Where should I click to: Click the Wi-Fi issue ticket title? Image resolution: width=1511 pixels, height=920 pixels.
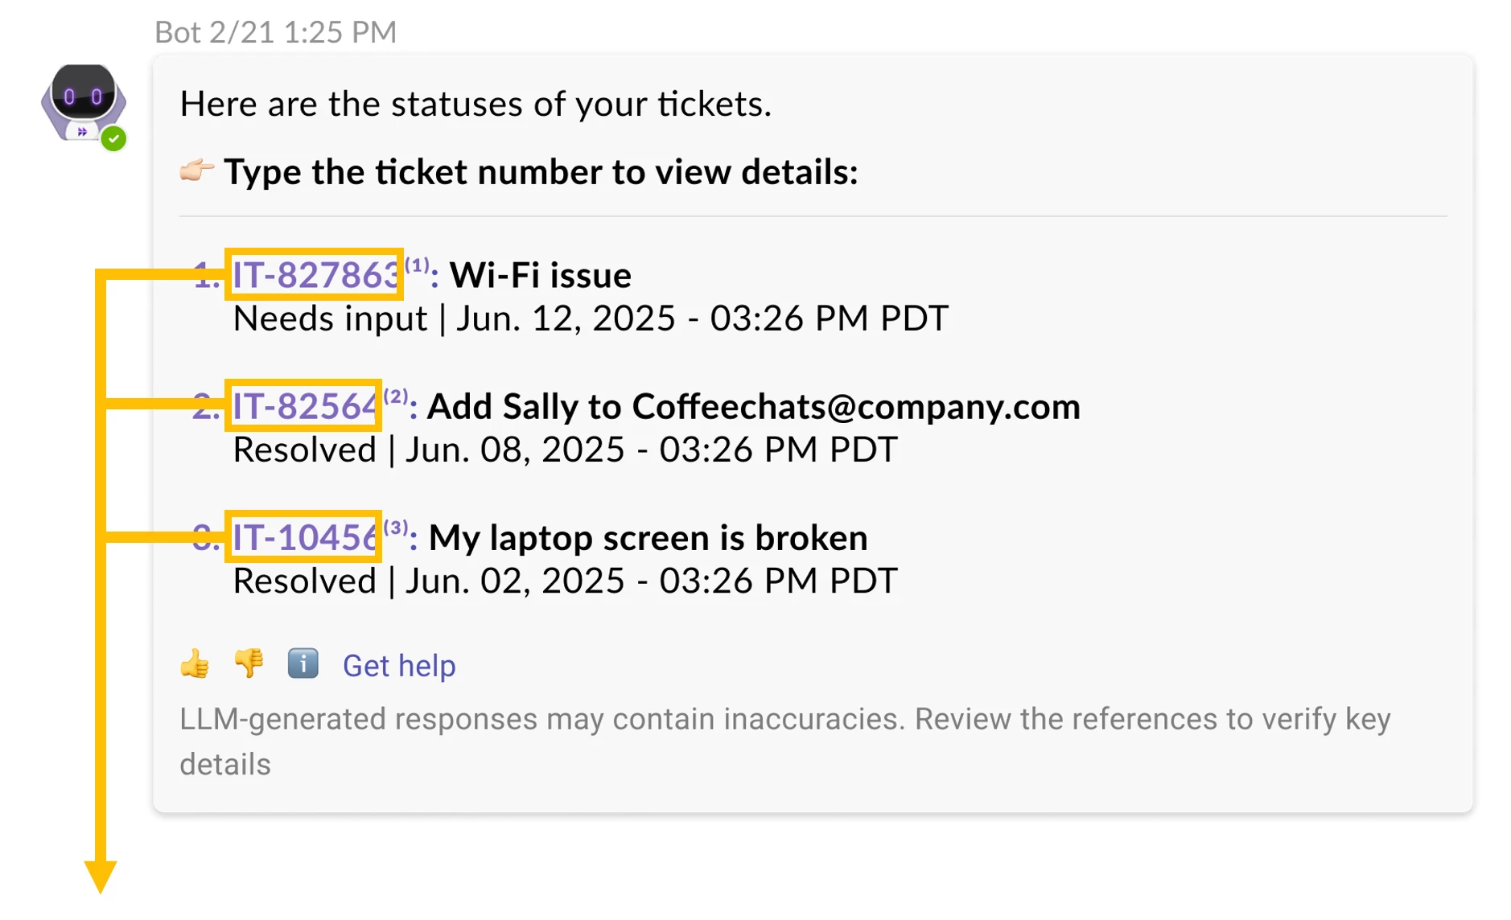point(540,275)
